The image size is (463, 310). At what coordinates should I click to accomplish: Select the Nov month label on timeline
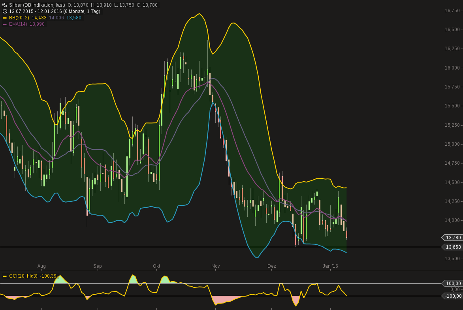[216, 266]
